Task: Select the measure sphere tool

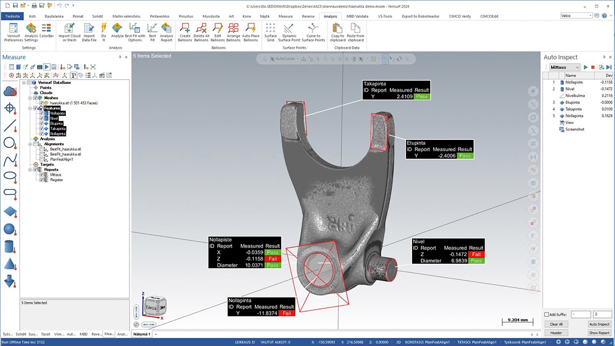Action: tap(10, 229)
